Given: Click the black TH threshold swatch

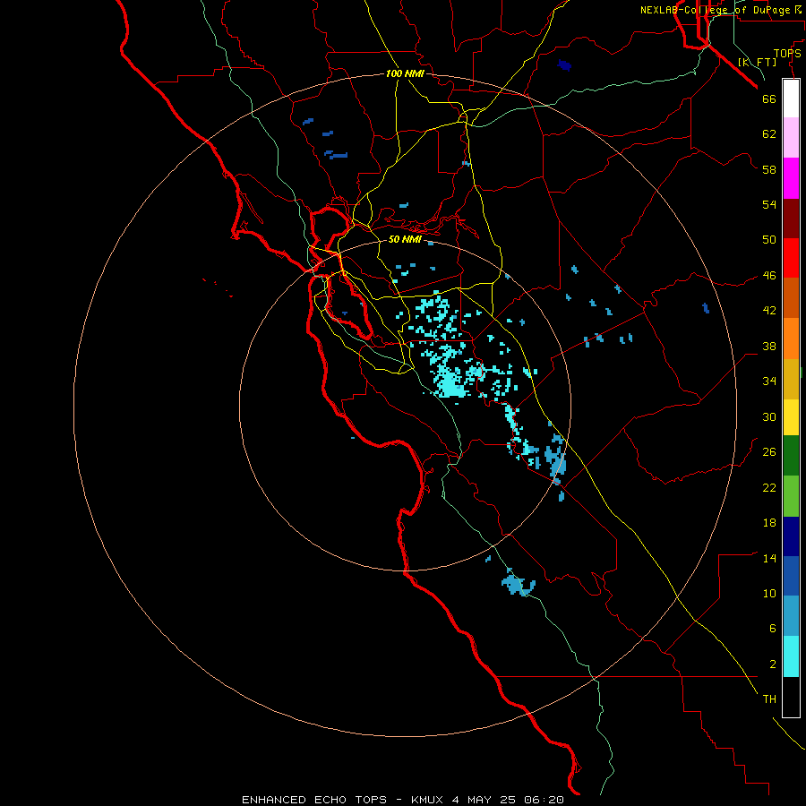Looking at the screenshot, I should (791, 697).
